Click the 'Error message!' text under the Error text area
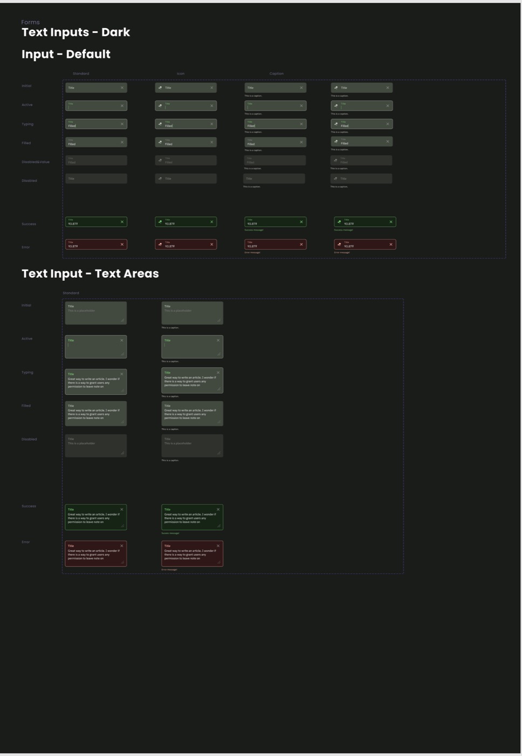Viewport: 522px width, 756px height. (x=169, y=570)
